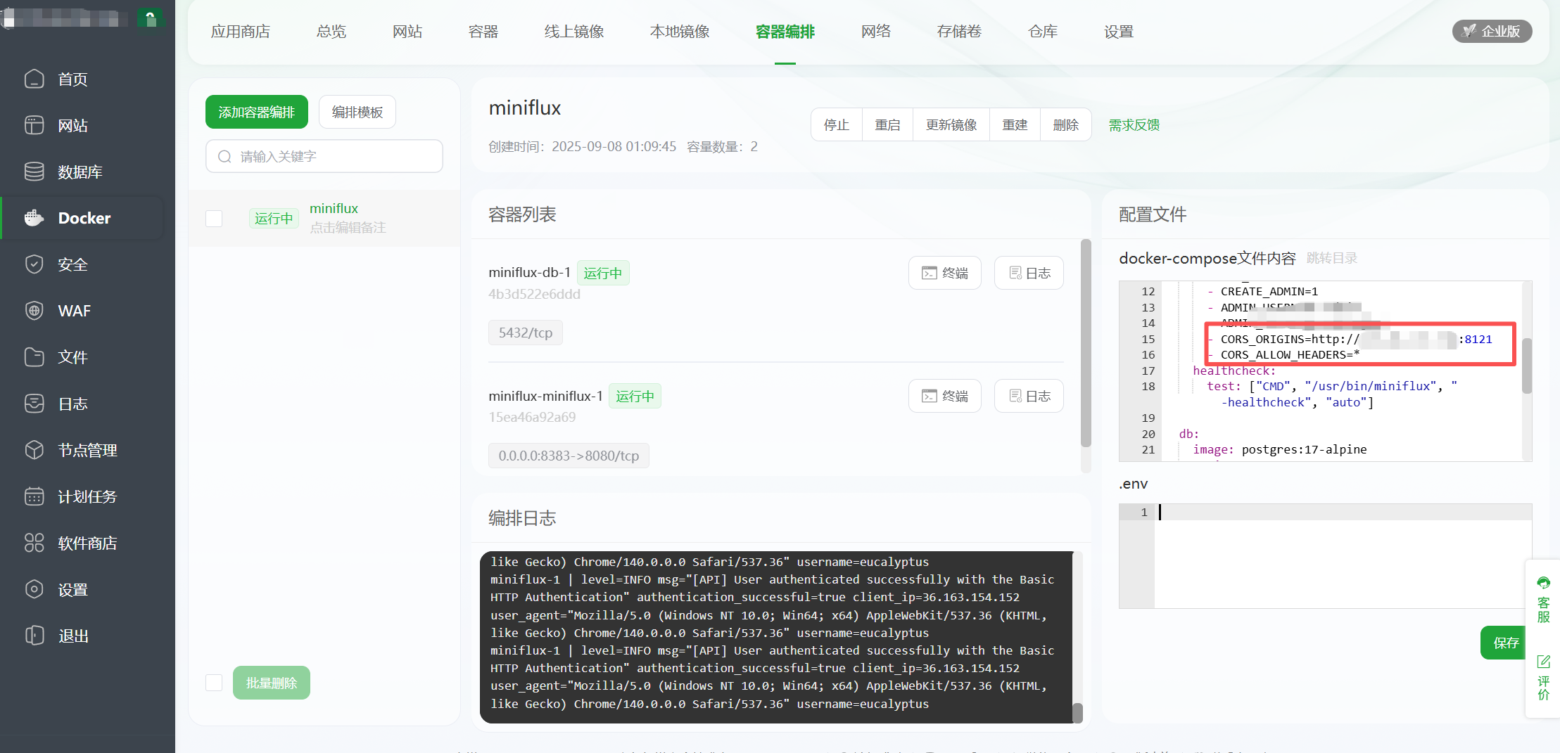Click the add container compose button
The width and height of the screenshot is (1560, 753).
(x=256, y=112)
